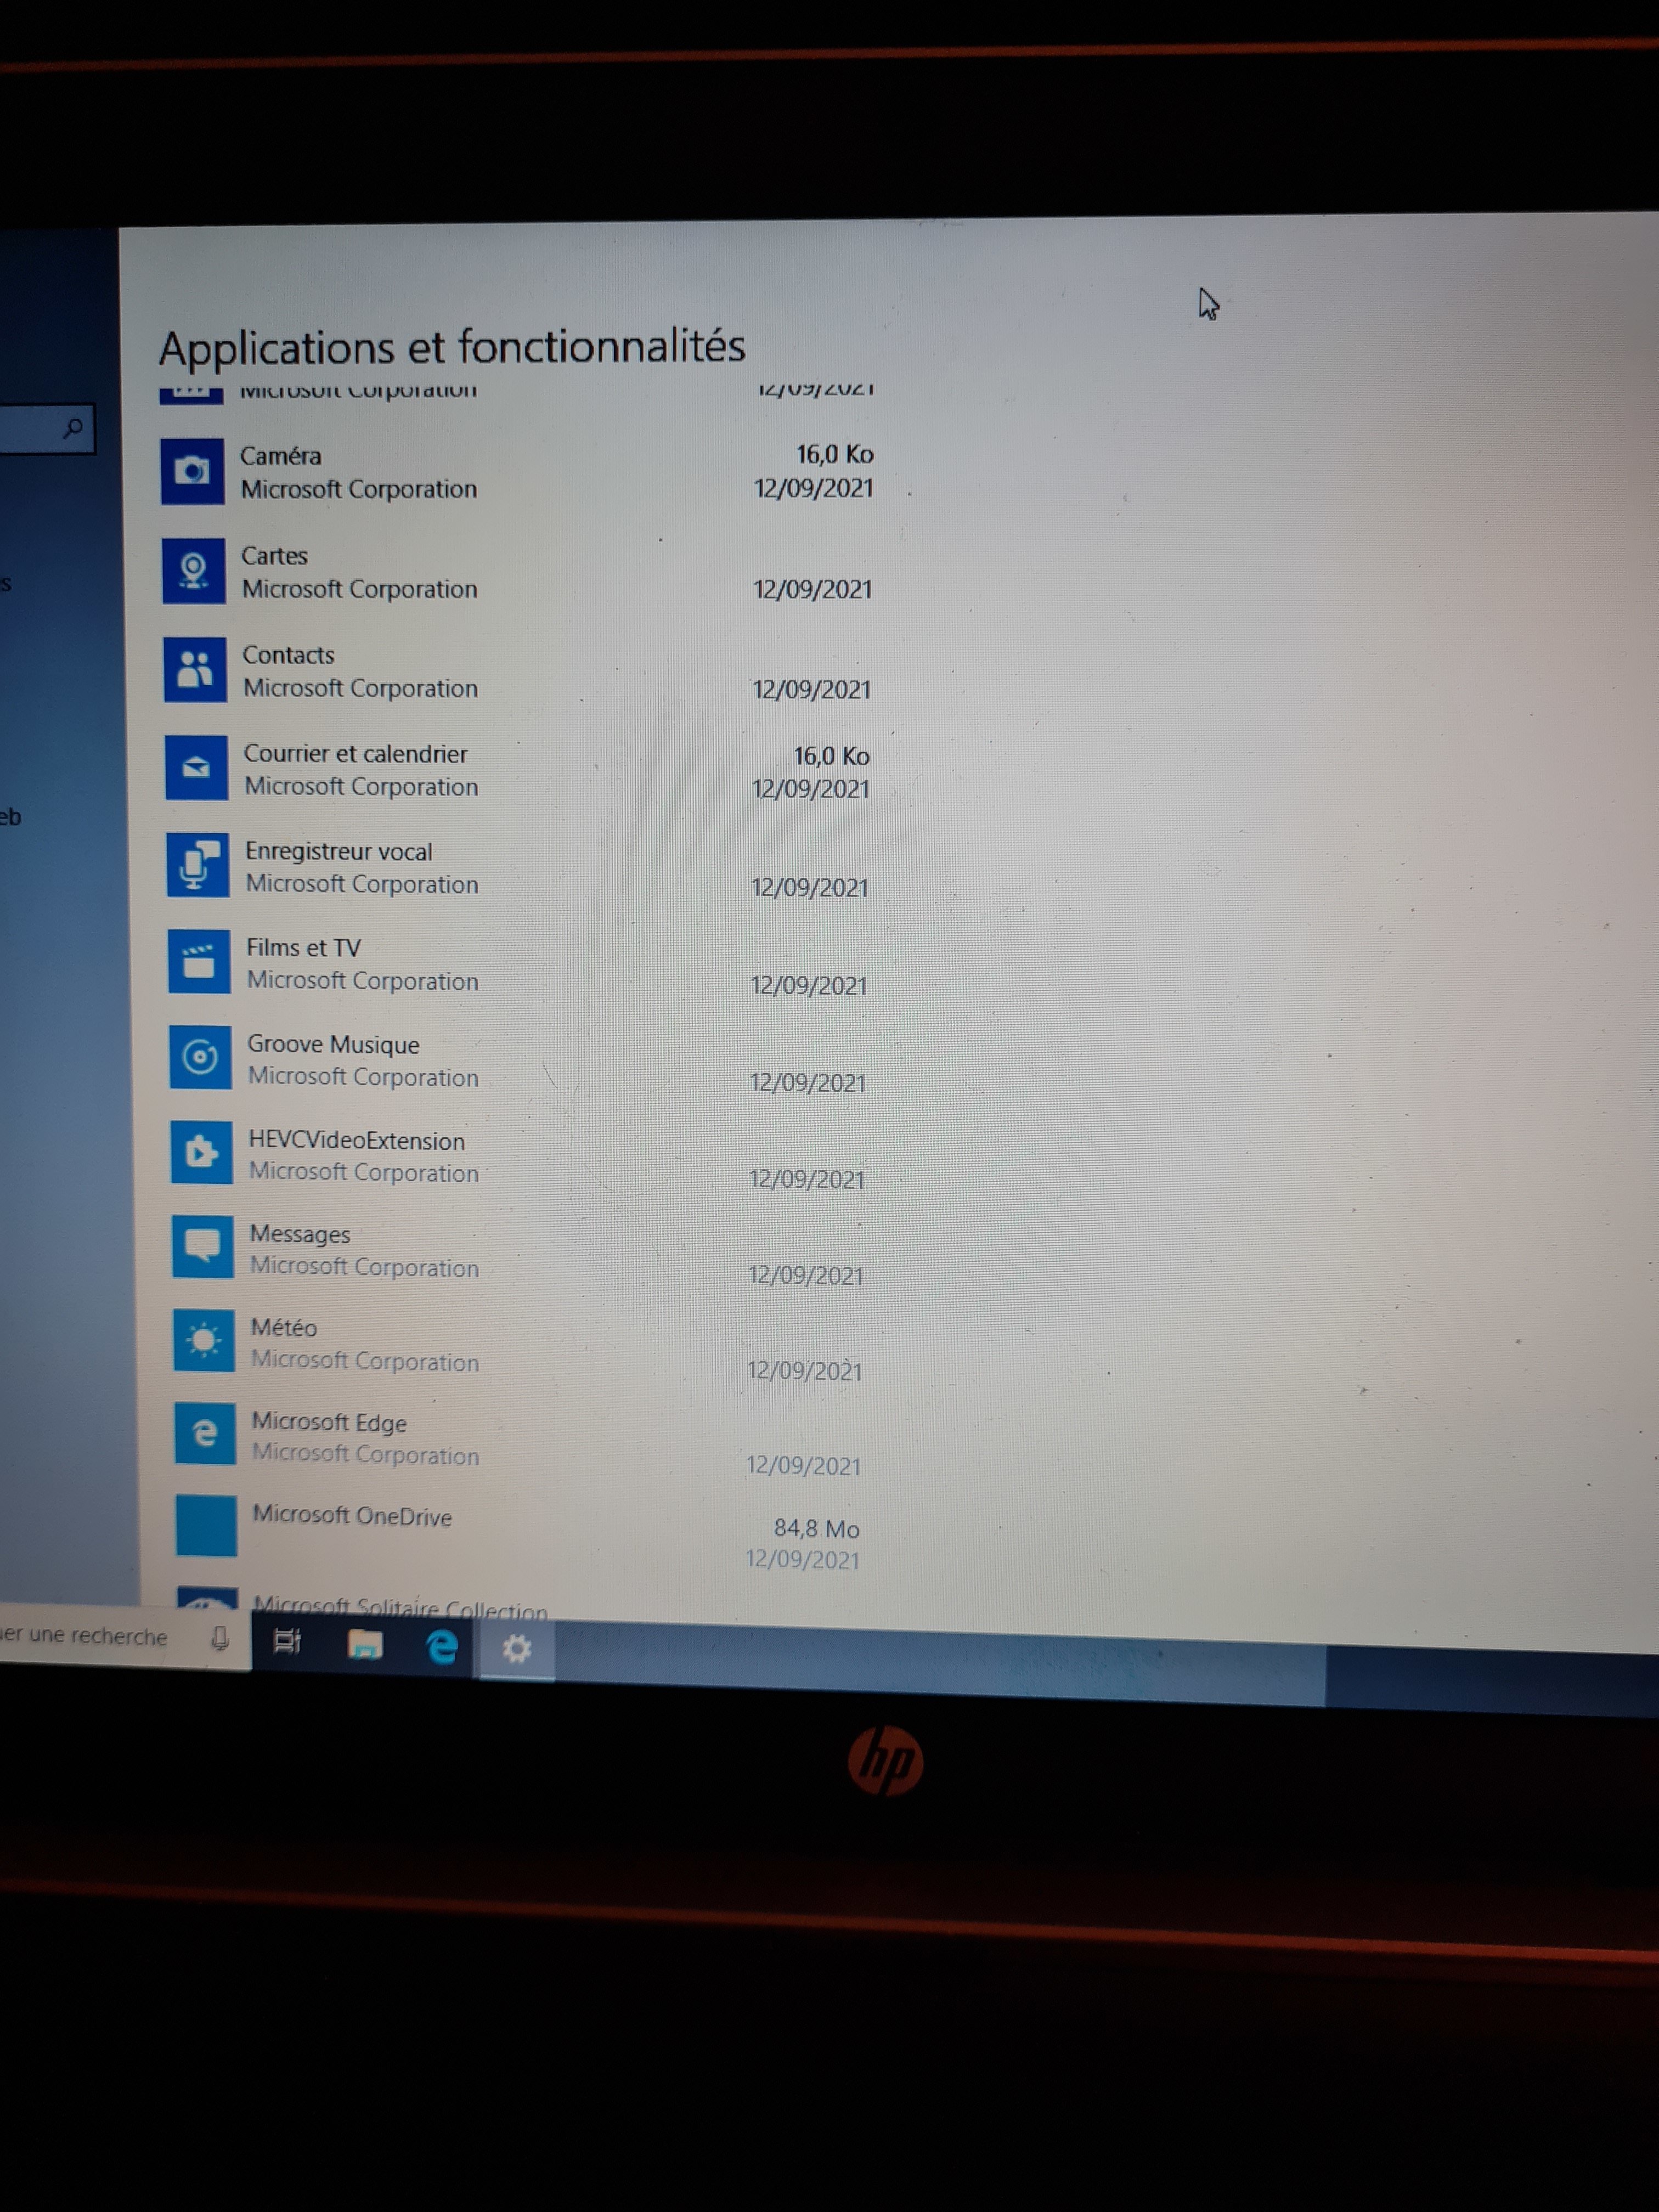Click the 16,0 Ko size for Courrier
Image resolution: width=1659 pixels, height=2212 pixels.
point(832,756)
